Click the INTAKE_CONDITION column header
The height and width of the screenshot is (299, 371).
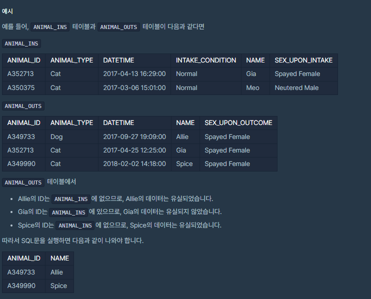coord(206,60)
